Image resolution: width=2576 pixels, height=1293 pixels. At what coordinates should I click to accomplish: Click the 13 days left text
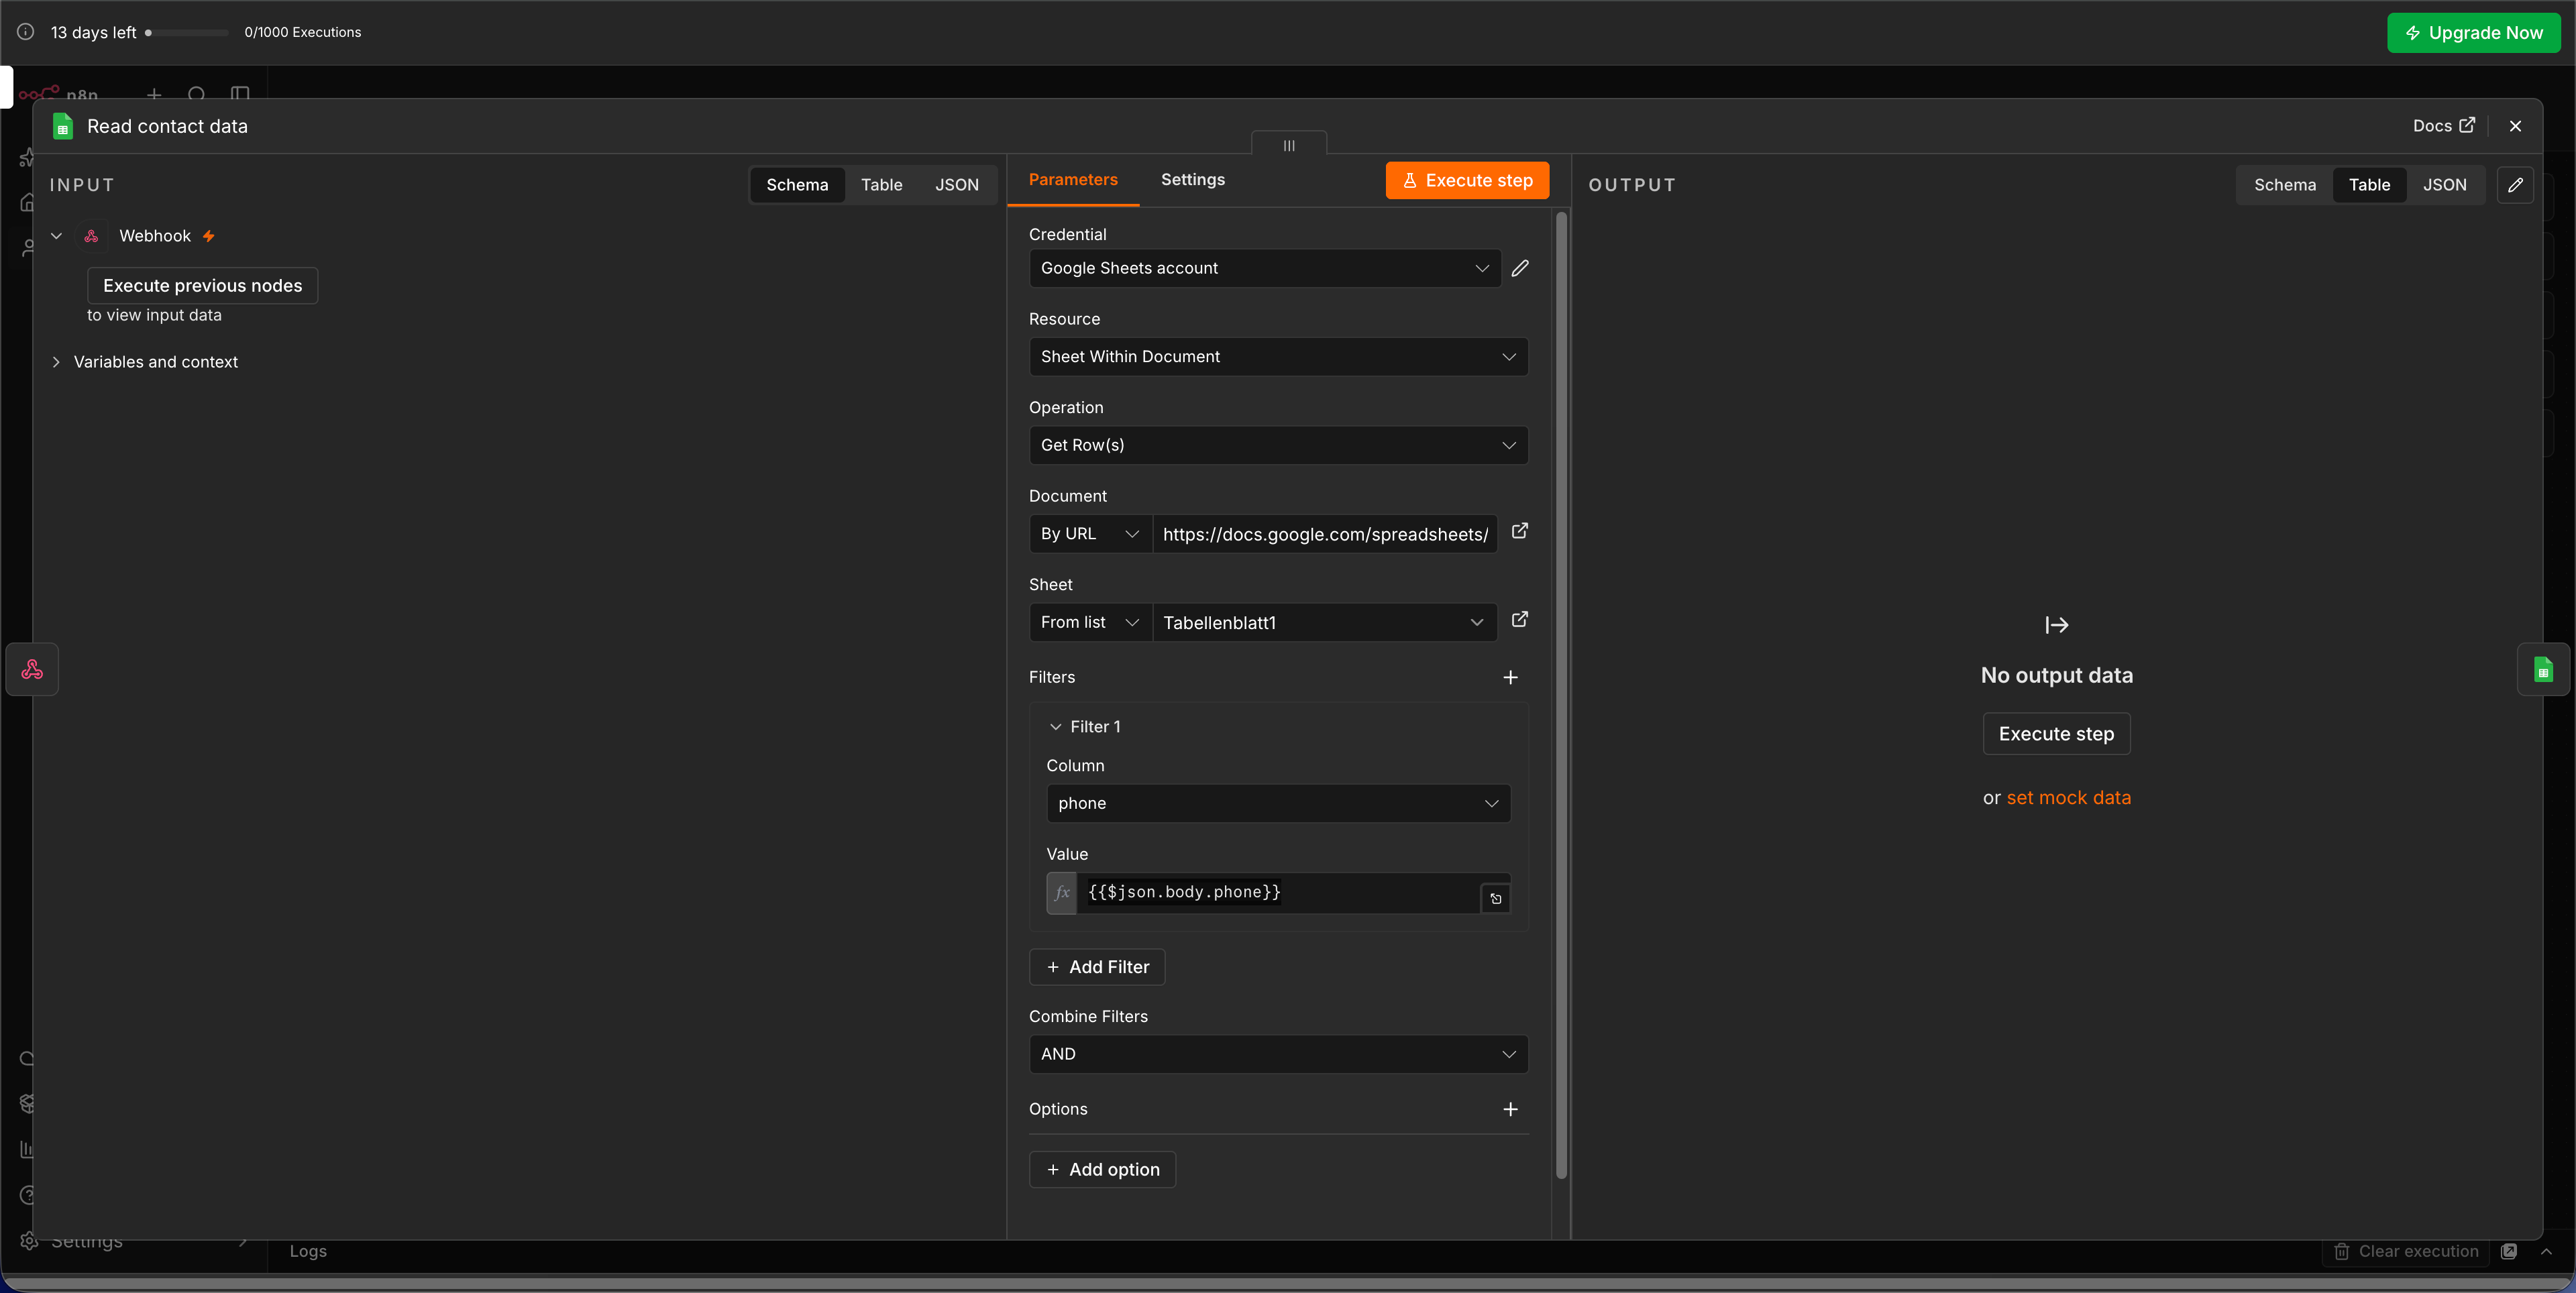(93, 32)
